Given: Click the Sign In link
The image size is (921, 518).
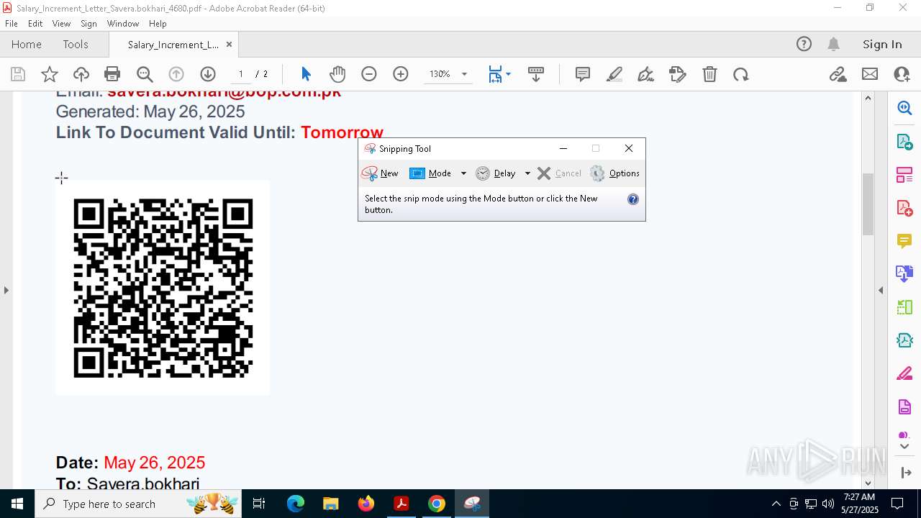Looking at the screenshot, I should point(882,44).
